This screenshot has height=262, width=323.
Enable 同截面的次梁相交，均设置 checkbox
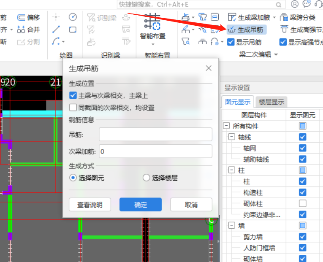73,108
